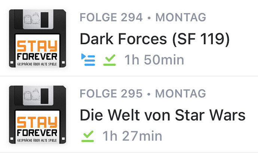
Task: Click Gespräche über alte Spiele tagline, Folge 295 artwork
Action: [x=37, y=141]
